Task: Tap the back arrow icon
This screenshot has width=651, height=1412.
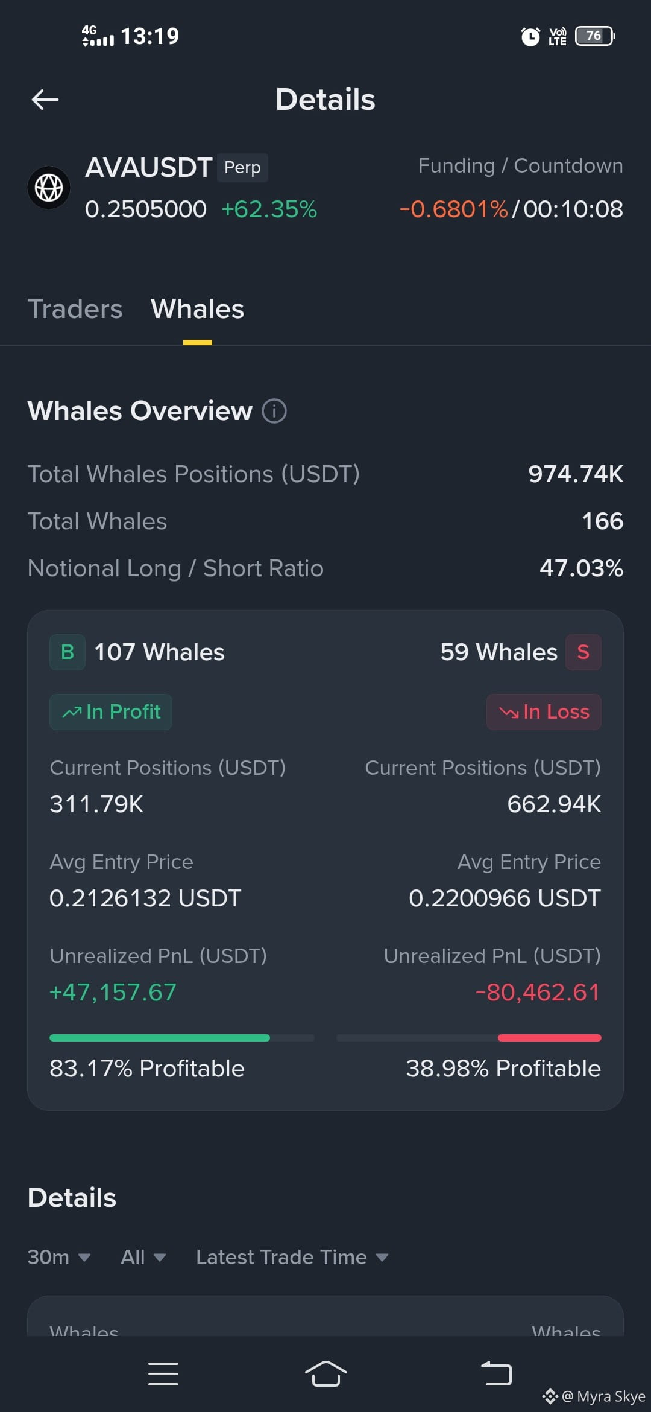Action: tap(45, 100)
